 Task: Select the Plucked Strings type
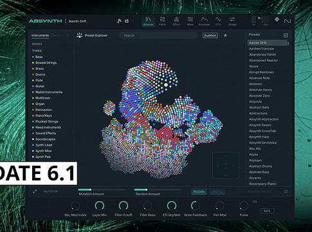coord(45,122)
